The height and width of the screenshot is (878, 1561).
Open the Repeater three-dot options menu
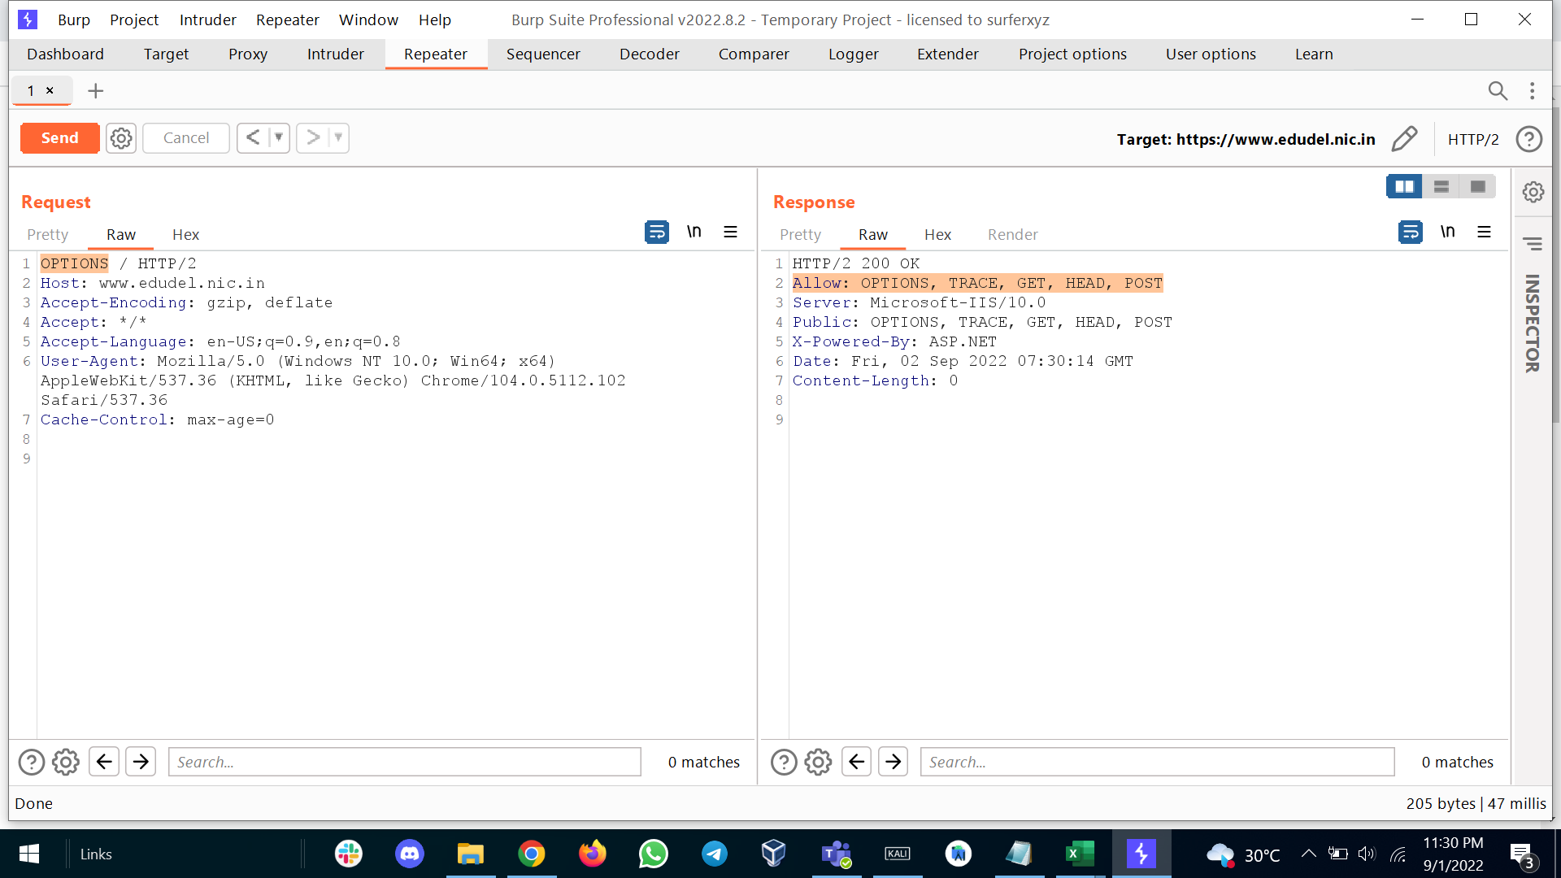click(1533, 91)
